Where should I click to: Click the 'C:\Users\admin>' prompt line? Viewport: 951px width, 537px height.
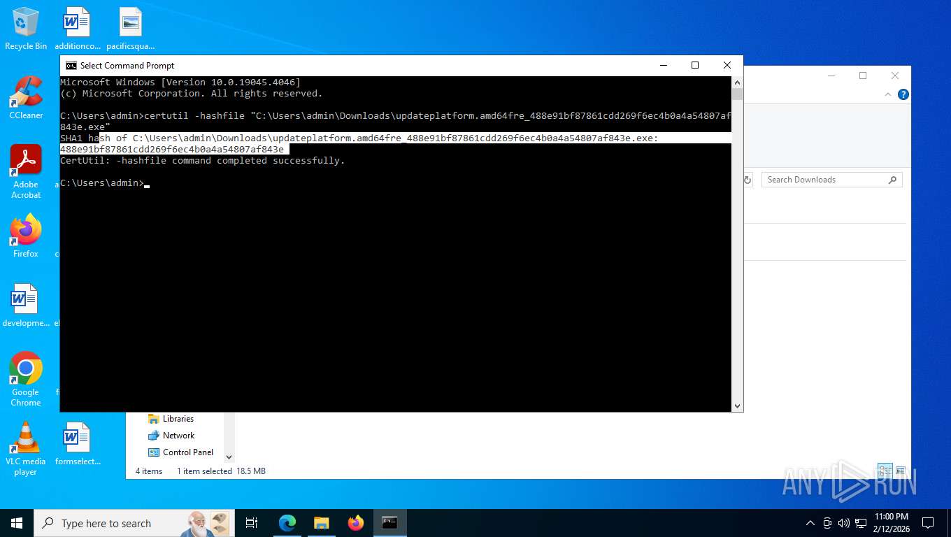pos(102,183)
